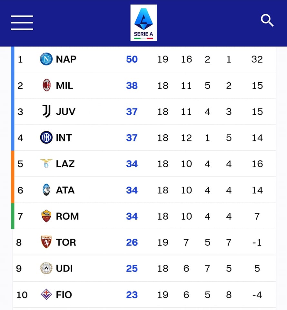This screenshot has width=287, height=310.
Task: Click Torino's 26 points value
Action: click(x=132, y=243)
